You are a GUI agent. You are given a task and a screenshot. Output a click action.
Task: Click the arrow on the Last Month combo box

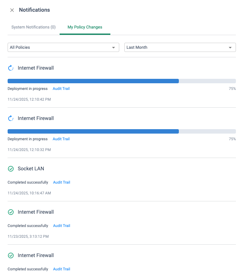(230, 47)
